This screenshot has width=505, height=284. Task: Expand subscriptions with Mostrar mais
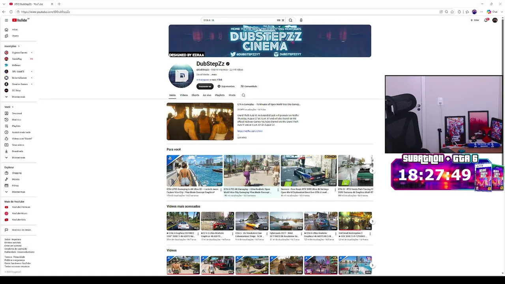(19, 97)
